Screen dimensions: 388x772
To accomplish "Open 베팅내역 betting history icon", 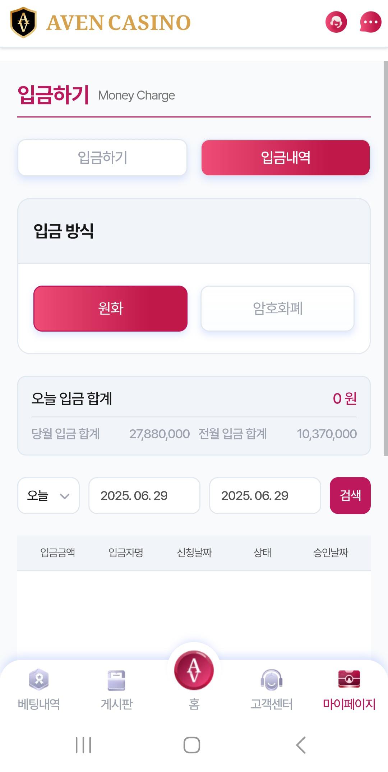I will pos(39,680).
